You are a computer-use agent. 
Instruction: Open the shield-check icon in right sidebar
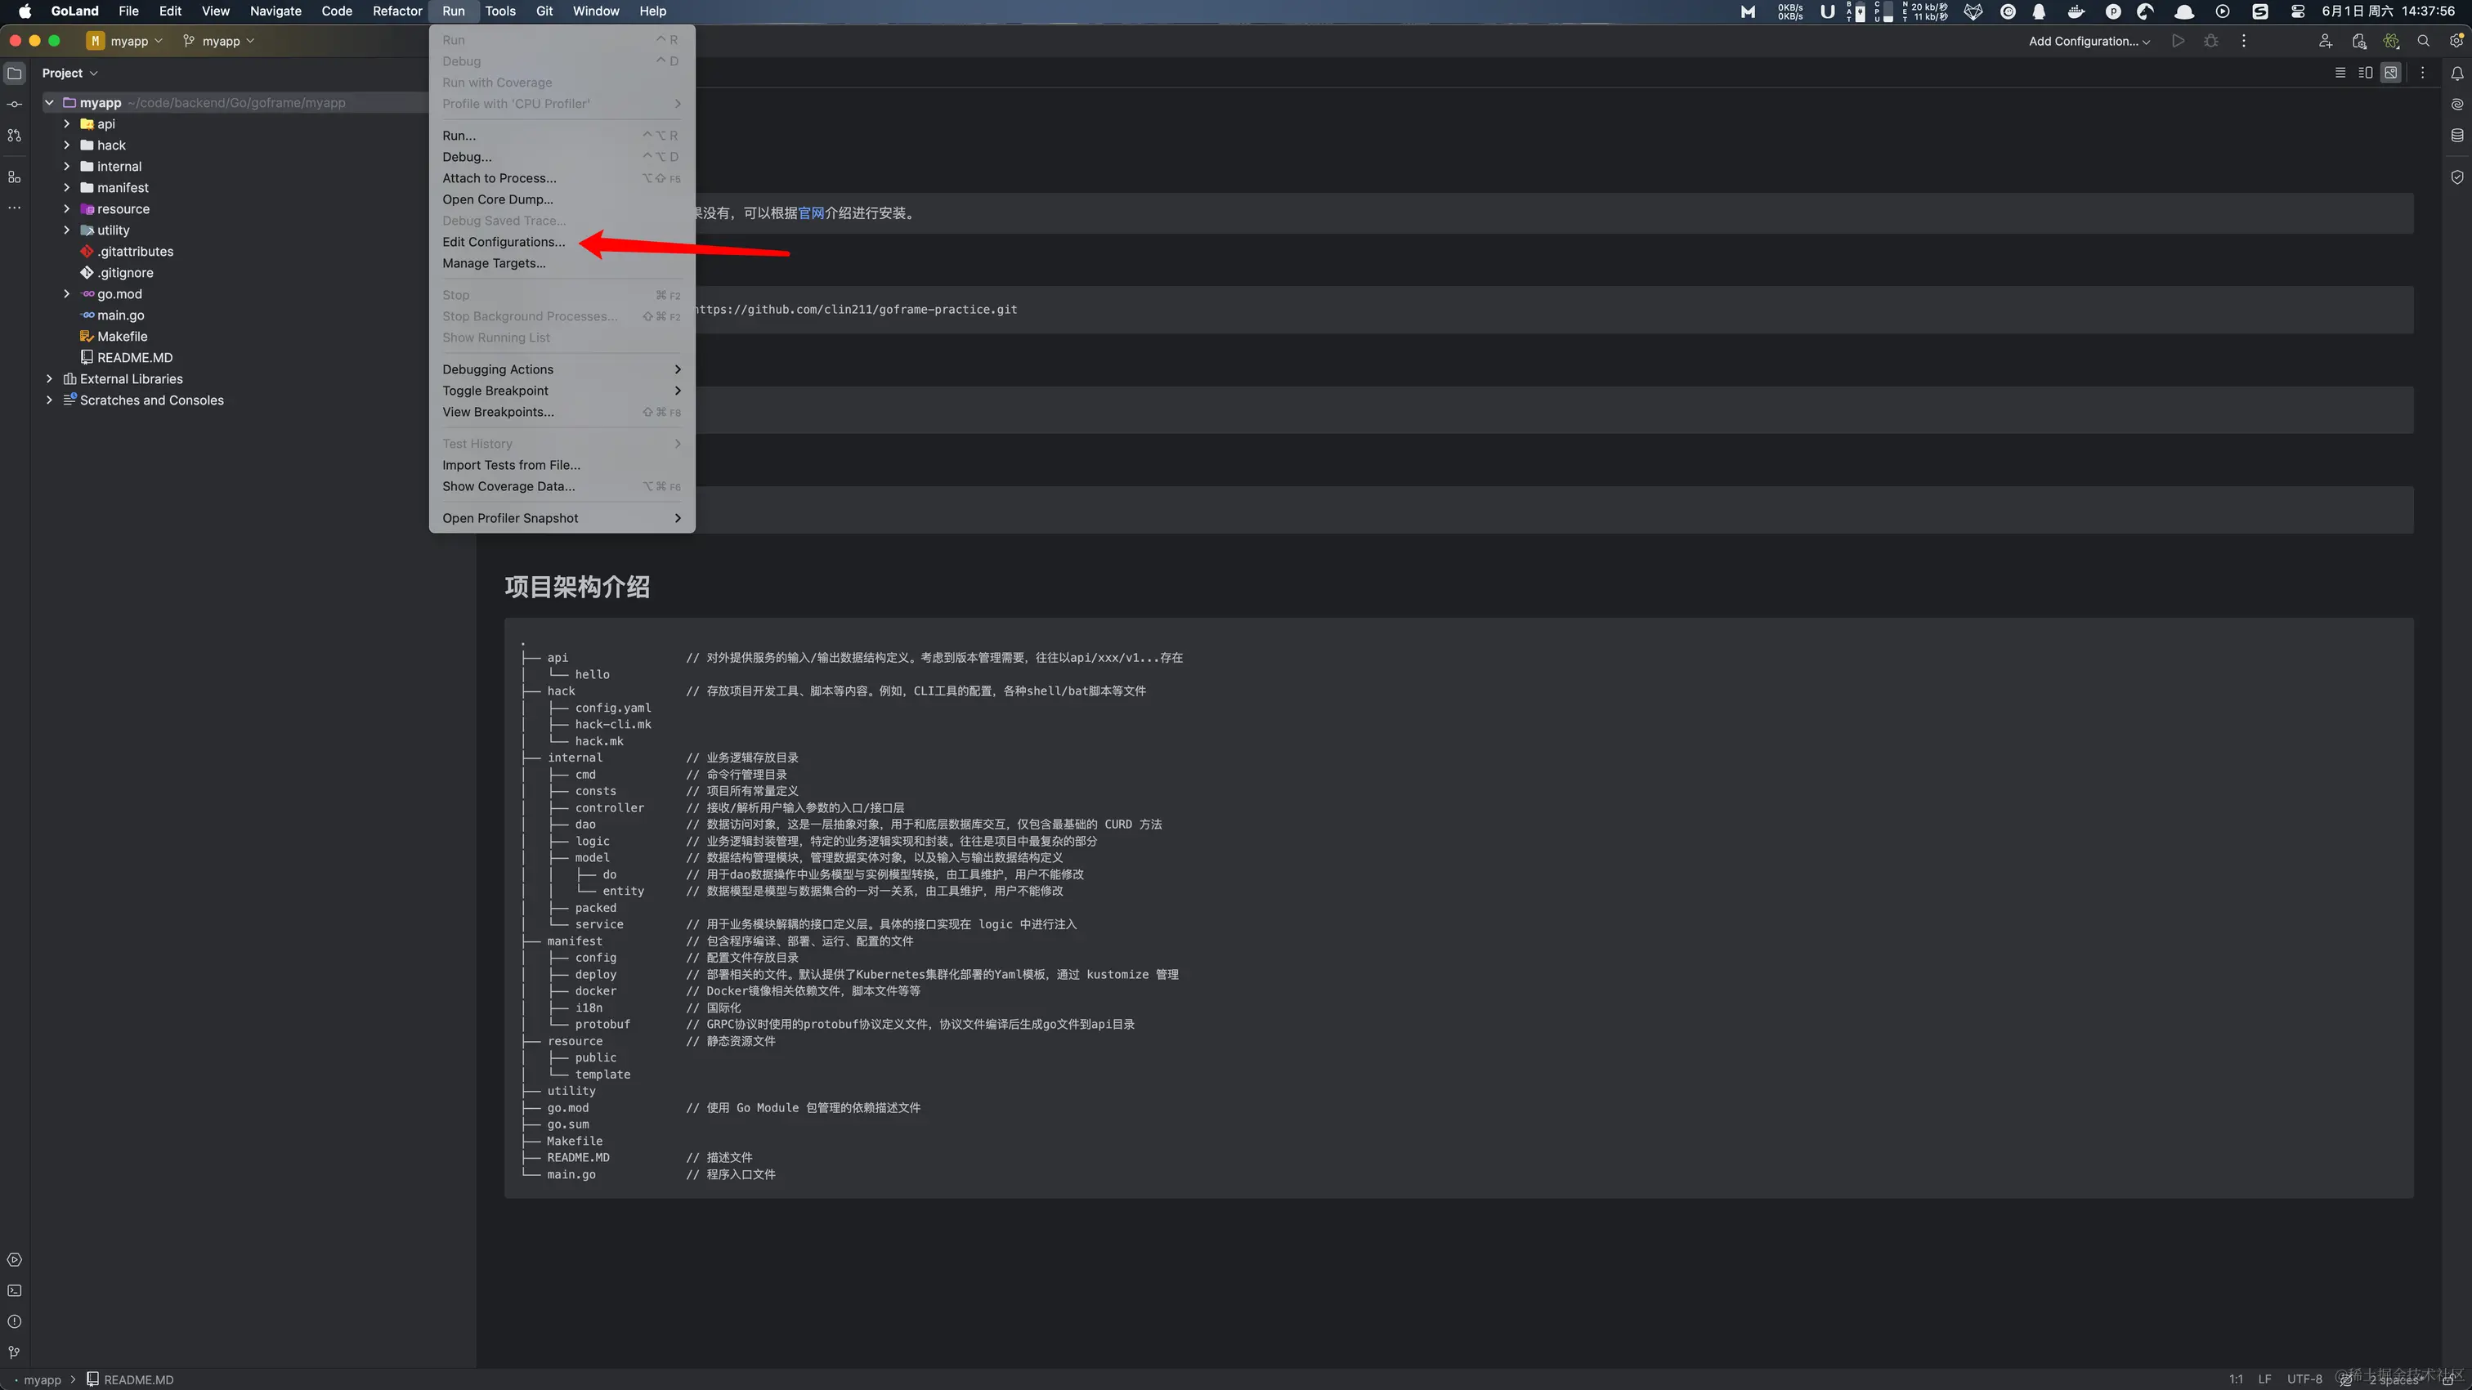pos(2456,177)
